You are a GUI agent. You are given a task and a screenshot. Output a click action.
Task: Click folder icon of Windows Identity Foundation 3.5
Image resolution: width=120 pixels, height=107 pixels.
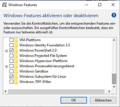pyautogui.click(x=16, y=45)
